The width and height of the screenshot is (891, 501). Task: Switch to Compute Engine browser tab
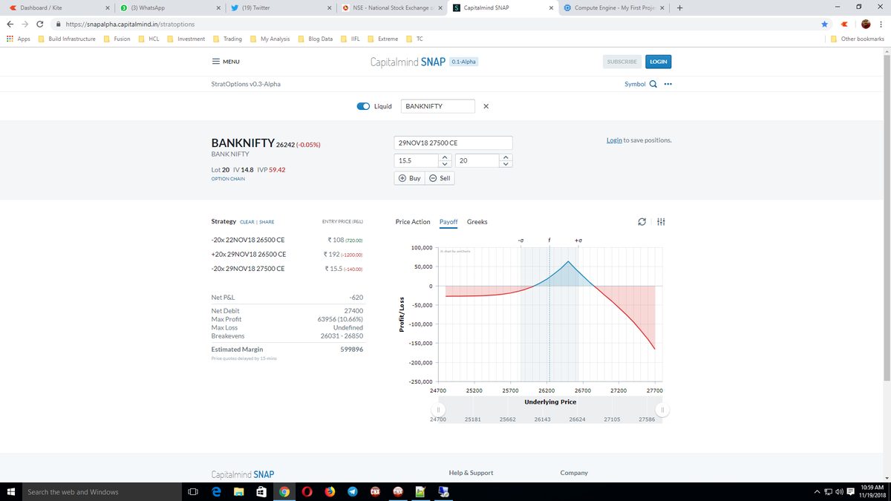coord(615,8)
